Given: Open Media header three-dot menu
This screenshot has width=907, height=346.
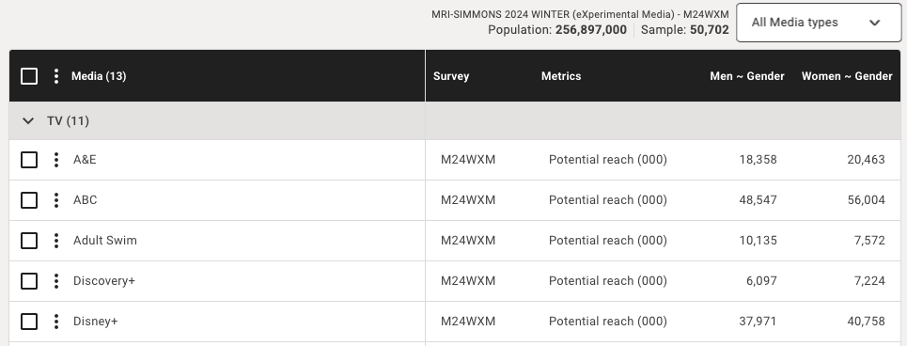Looking at the screenshot, I should 56,76.
